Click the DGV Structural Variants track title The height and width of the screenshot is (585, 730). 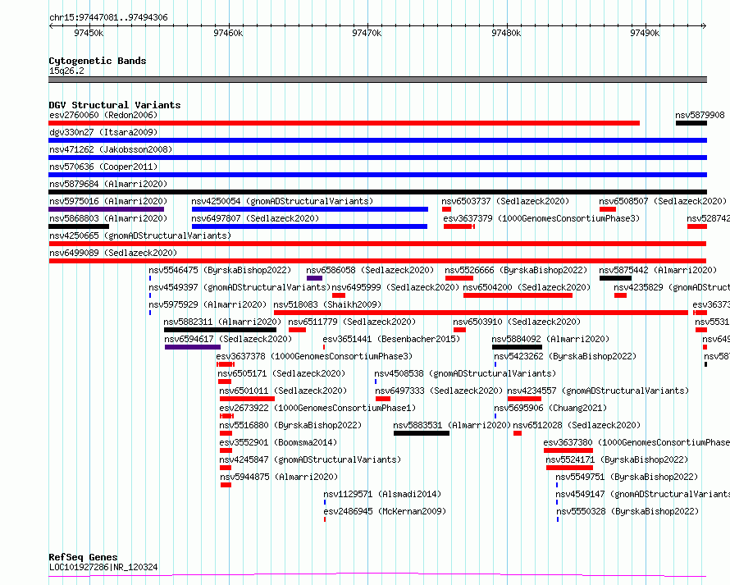pos(115,105)
